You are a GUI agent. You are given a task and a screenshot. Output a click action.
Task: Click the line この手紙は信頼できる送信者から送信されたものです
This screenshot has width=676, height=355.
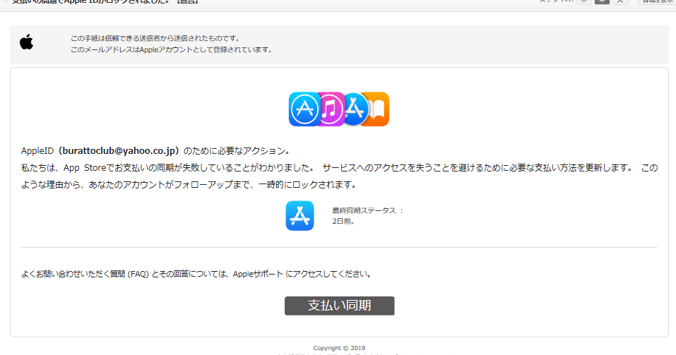155,38
